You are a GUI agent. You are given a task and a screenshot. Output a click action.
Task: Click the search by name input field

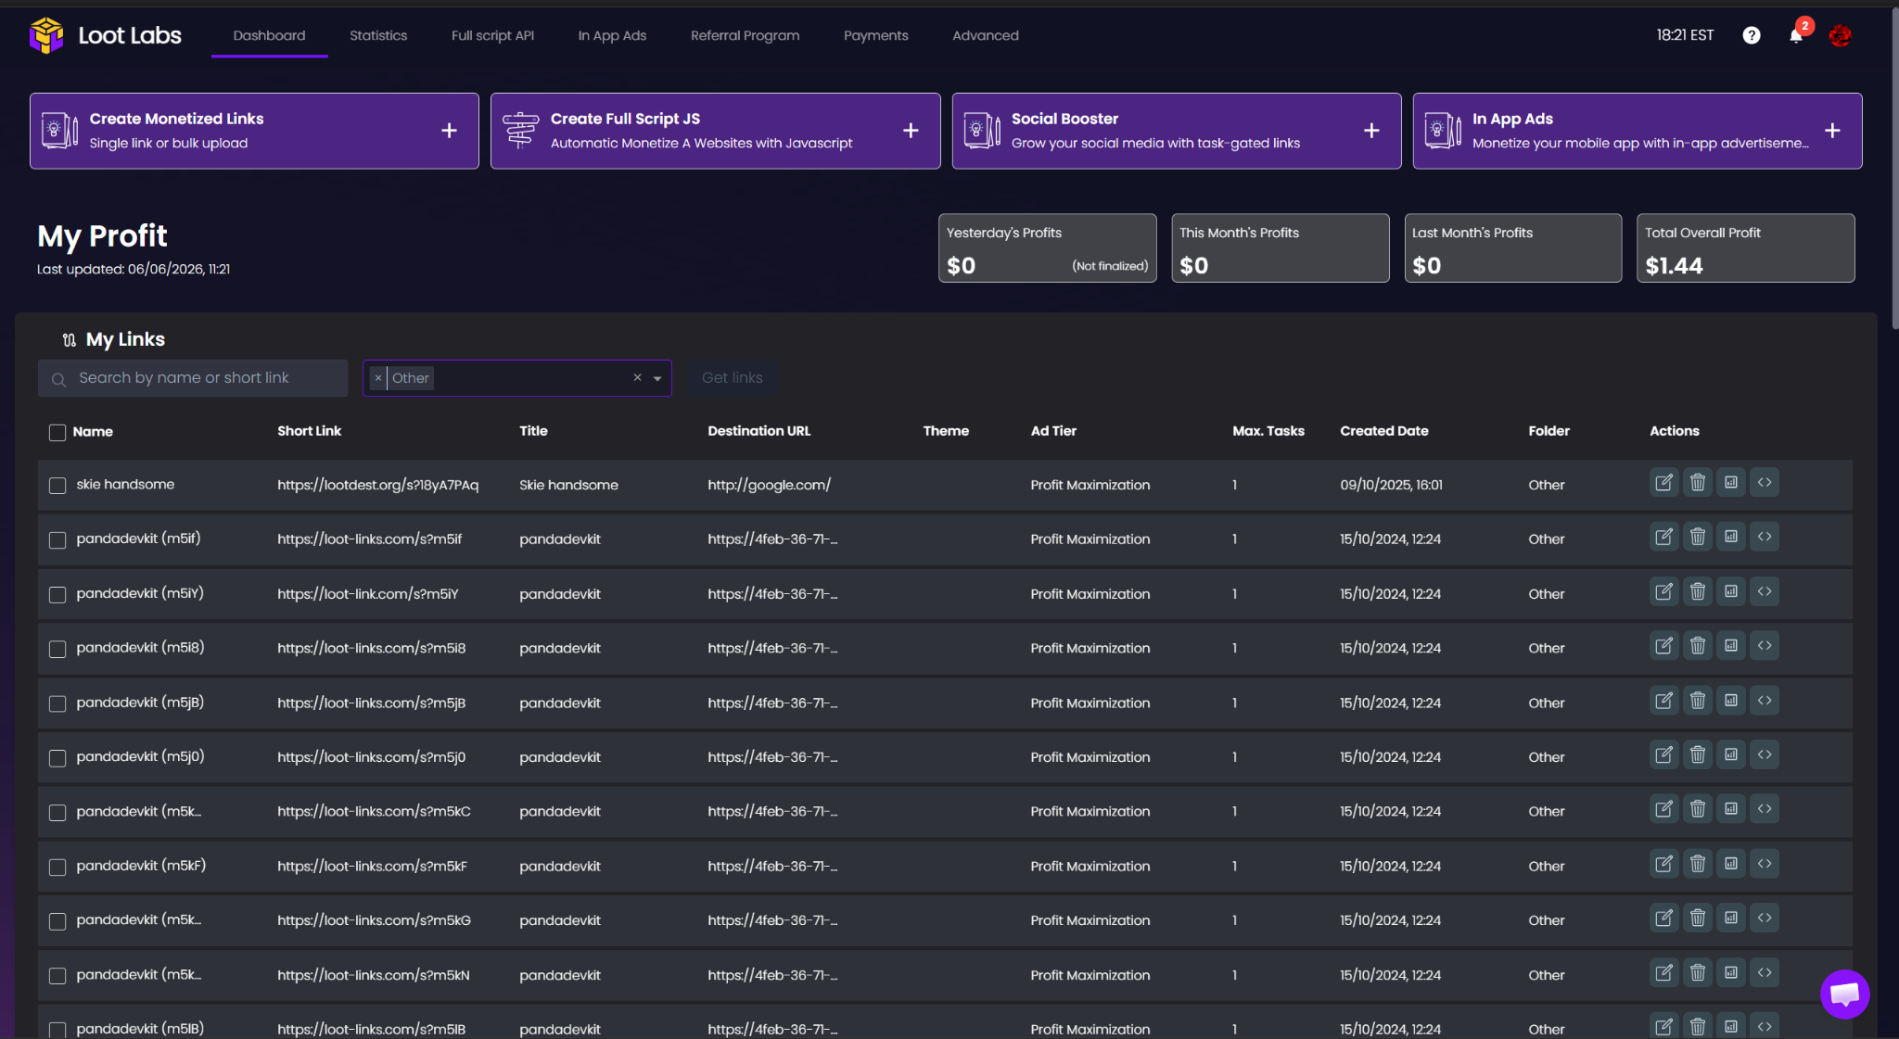pos(193,378)
